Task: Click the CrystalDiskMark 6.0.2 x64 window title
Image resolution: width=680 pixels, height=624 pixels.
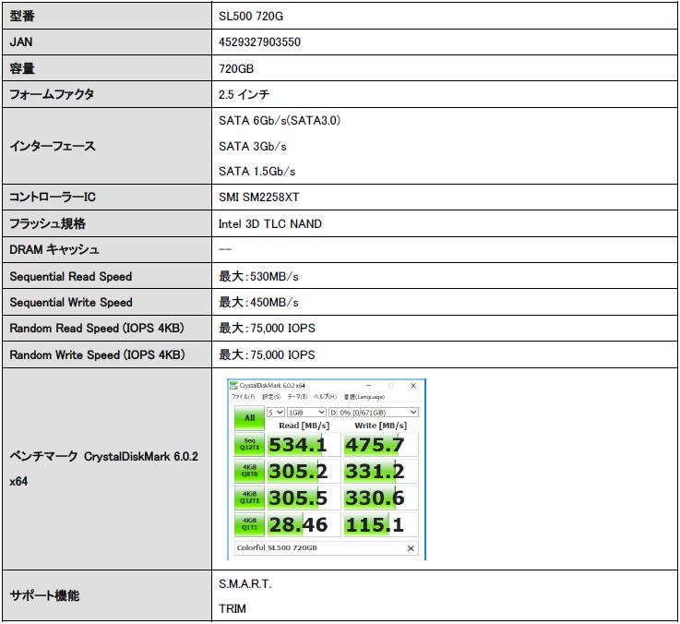Action: click(x=272, y=385)
